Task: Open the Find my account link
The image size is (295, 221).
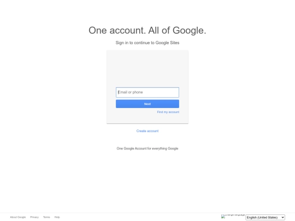Action: 168,112
